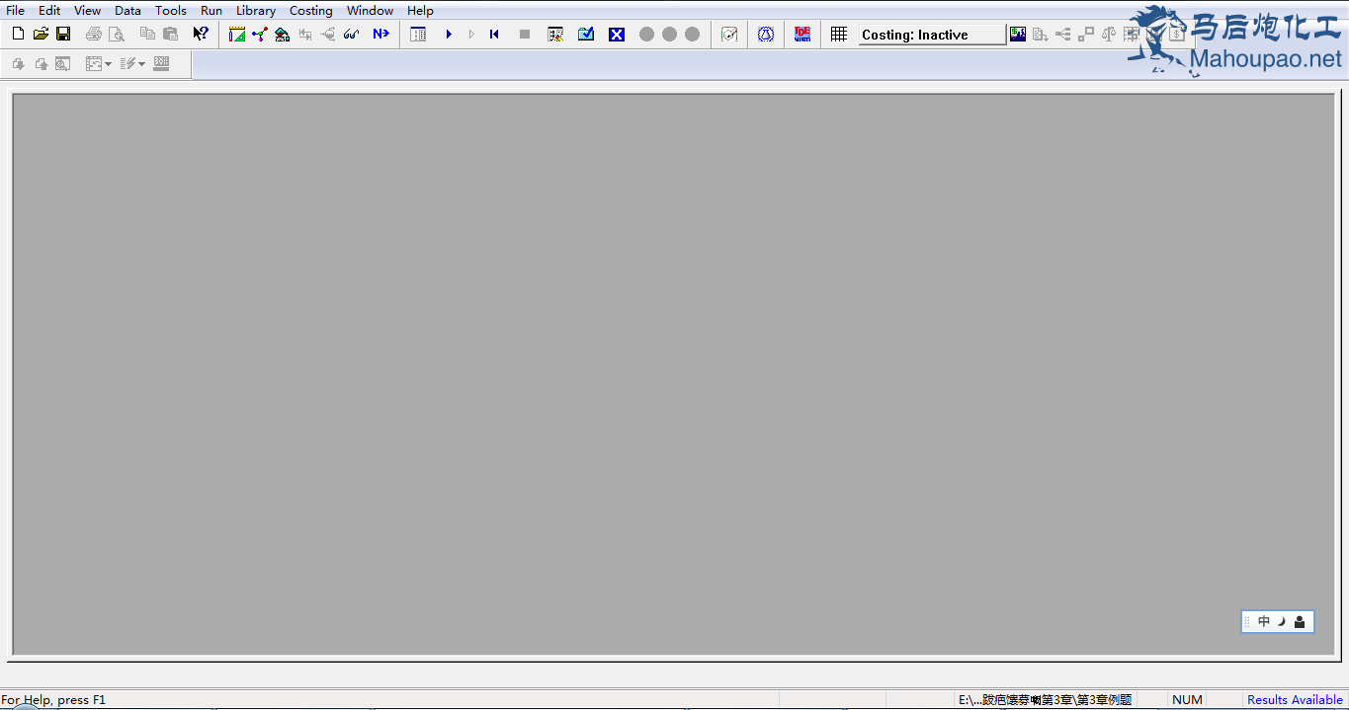Open Components via the molecule icon
The width and height of the screenshot is (1349, 710).
pyautogui.click(x=260, y=35)
